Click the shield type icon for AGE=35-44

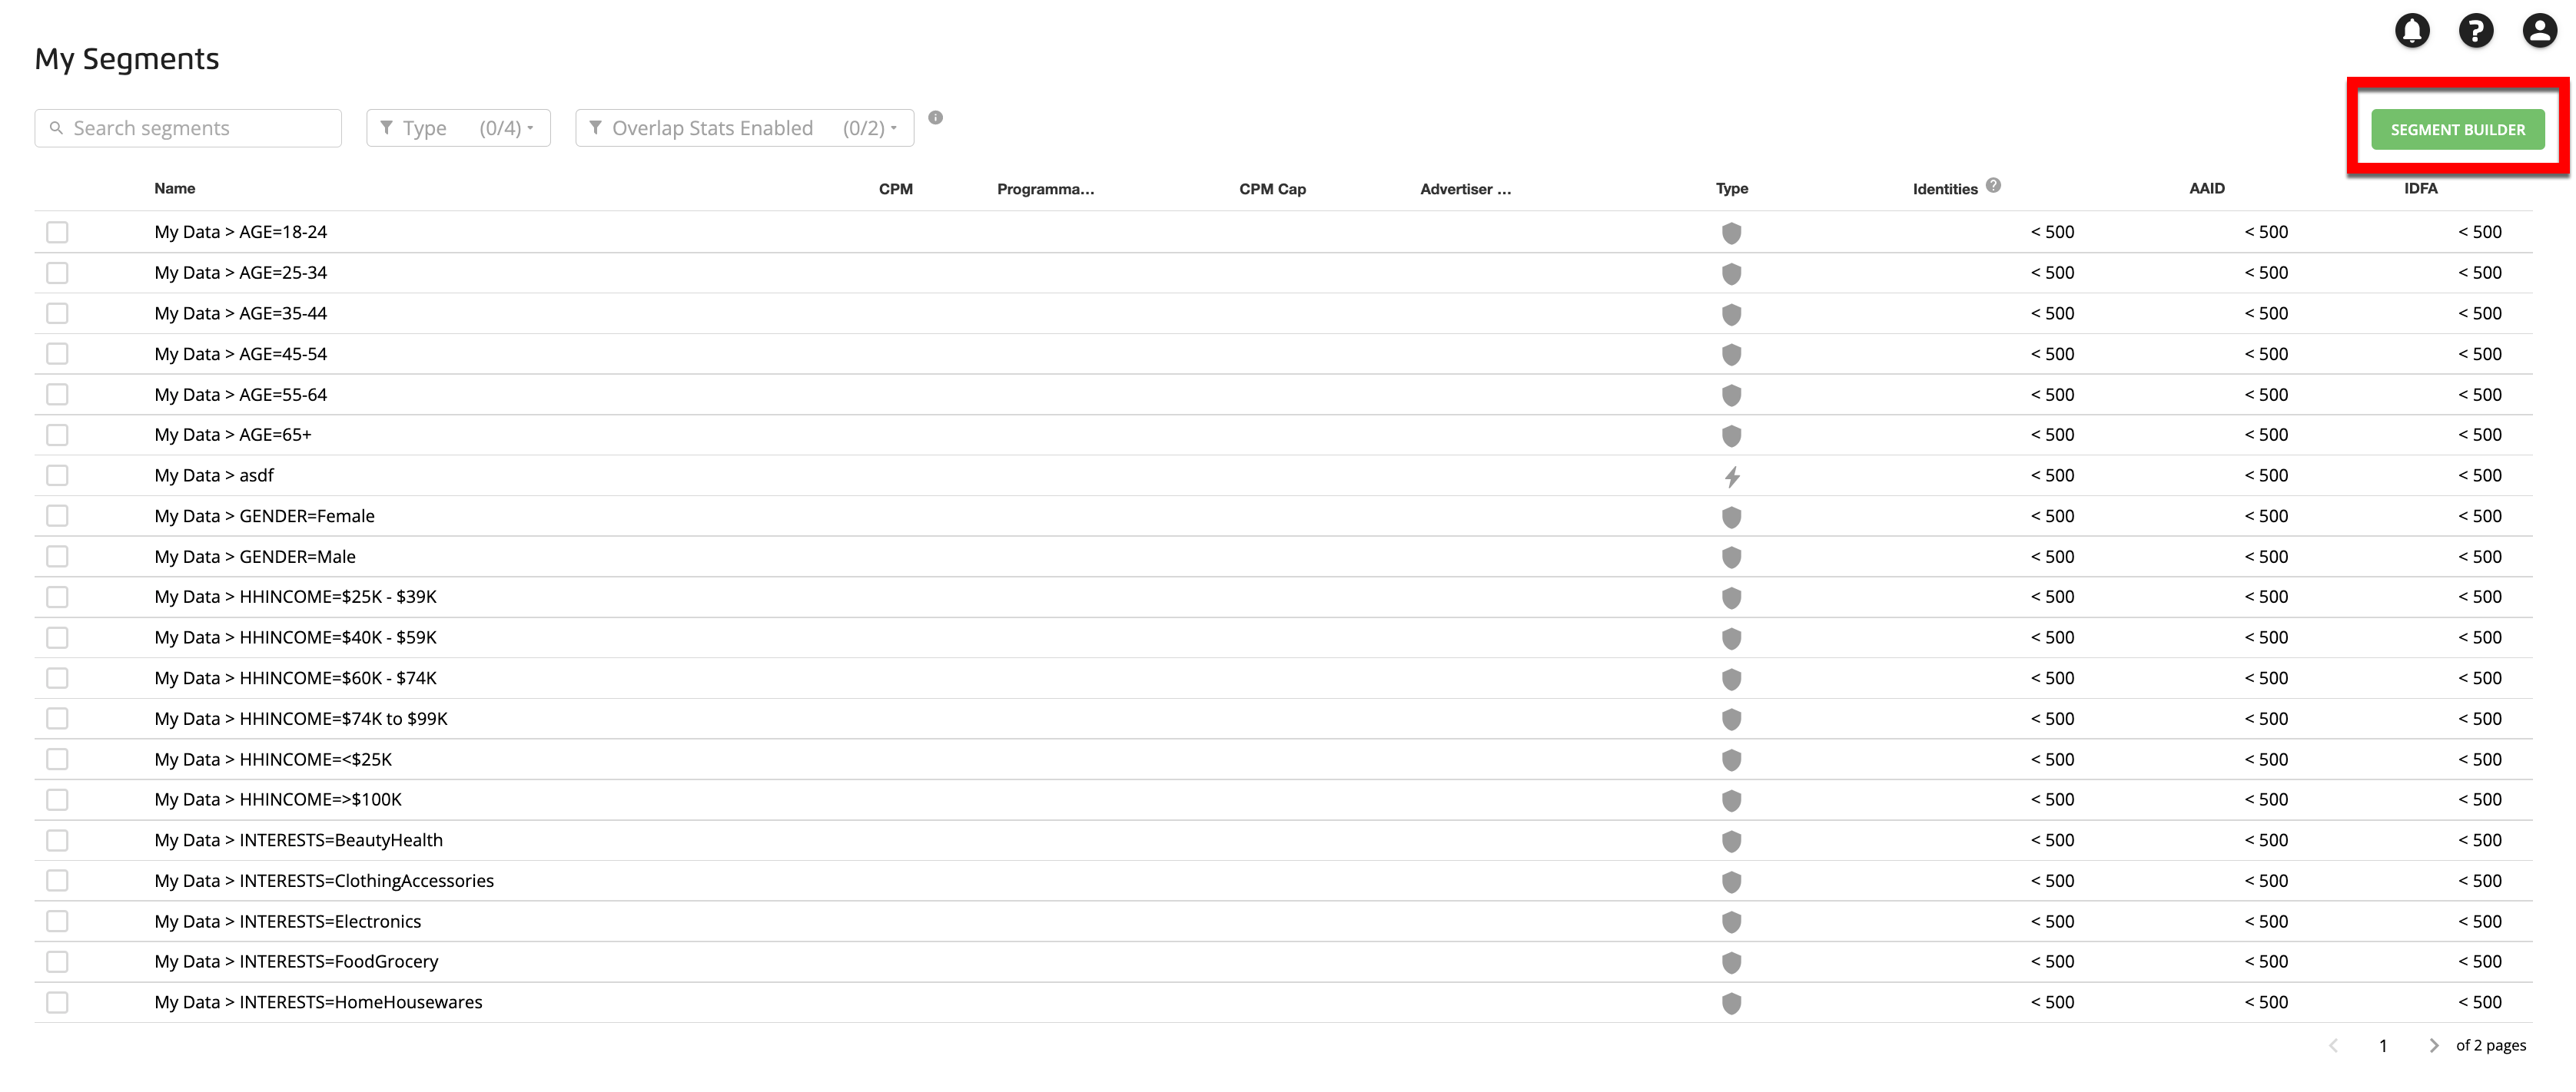click(1732, 315)
